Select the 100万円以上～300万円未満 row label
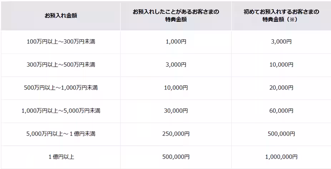 (x=61, y=42)
